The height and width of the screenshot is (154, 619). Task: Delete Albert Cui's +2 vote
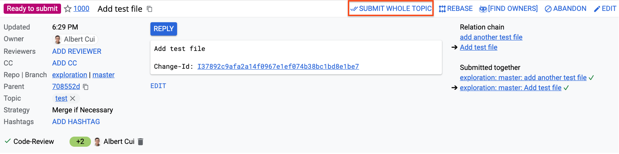click(x=140, y=141)
